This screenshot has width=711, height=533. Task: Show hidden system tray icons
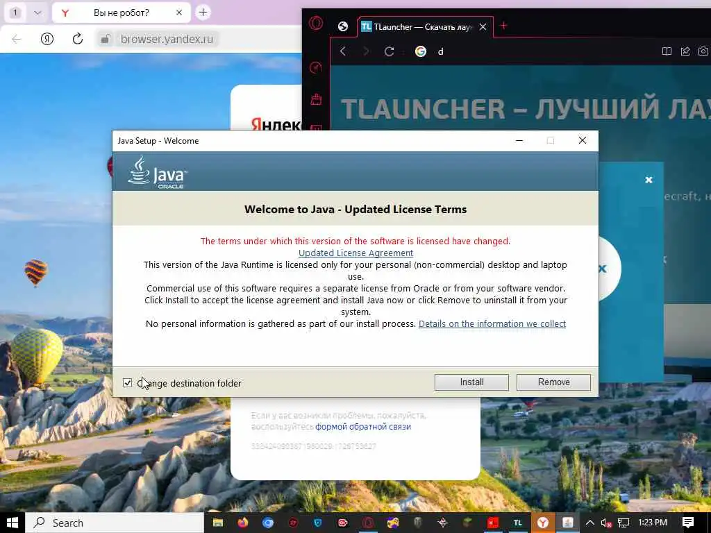[x=590, y=523]
